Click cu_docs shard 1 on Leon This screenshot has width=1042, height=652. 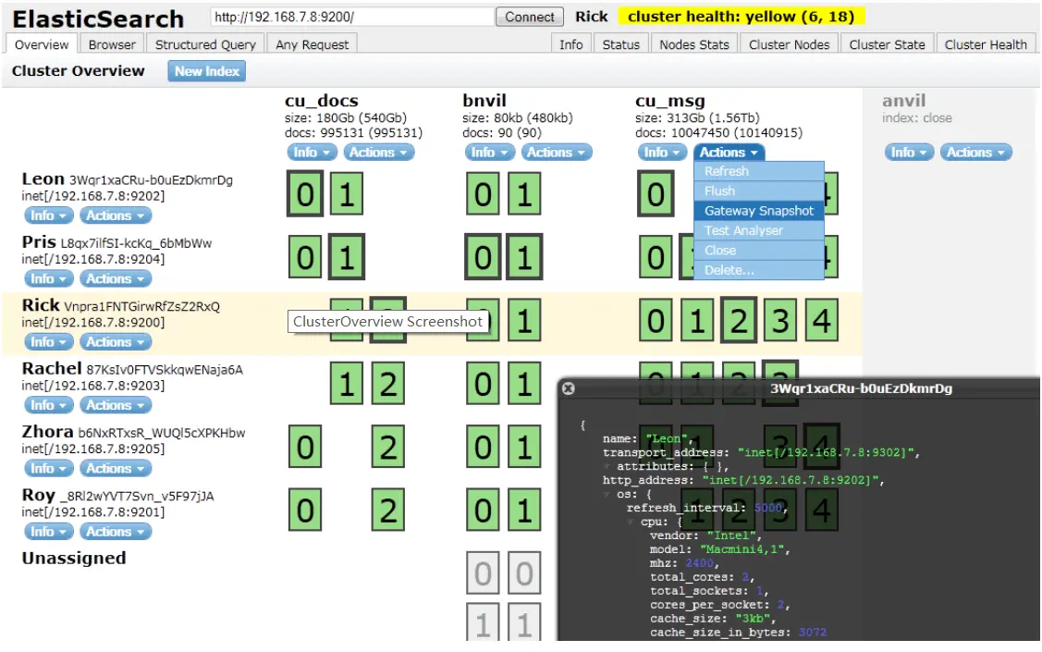346,194
